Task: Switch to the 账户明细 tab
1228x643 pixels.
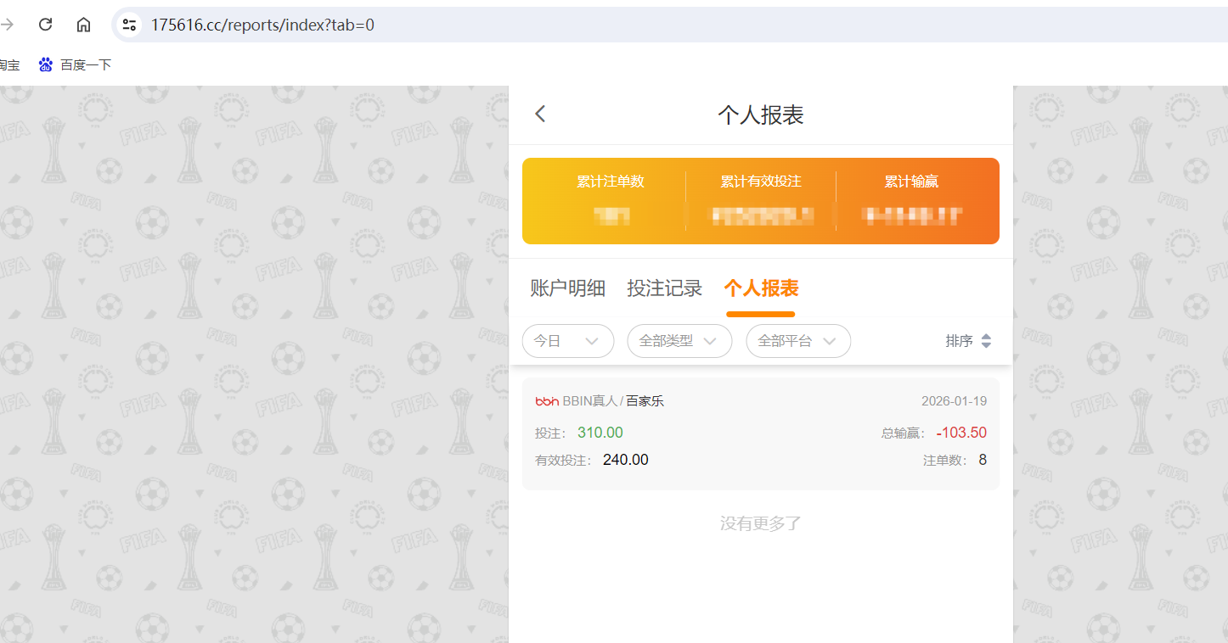Action: [x=567, y=288]
